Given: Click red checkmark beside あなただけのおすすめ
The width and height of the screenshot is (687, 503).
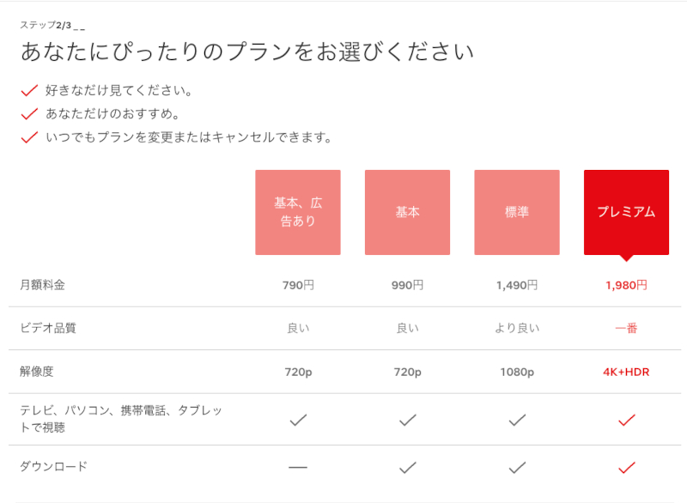Looking at the screenshot, I should [29, 114].
